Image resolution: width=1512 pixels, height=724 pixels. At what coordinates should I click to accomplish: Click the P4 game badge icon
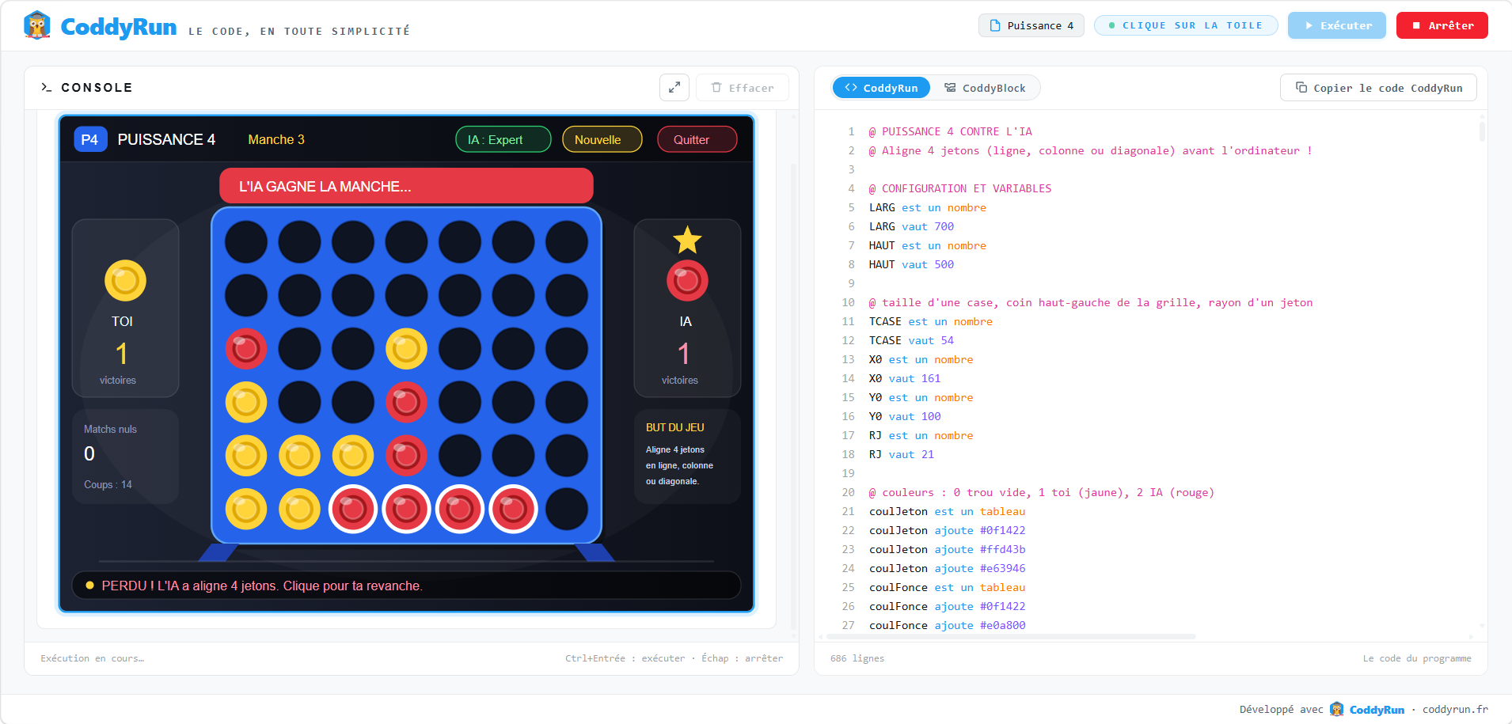pos(90,139)
